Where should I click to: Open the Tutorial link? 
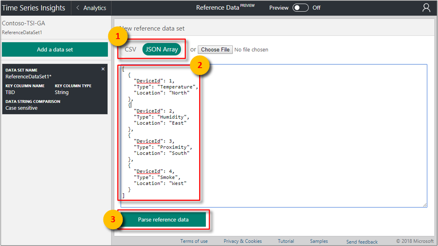(286, 241)
